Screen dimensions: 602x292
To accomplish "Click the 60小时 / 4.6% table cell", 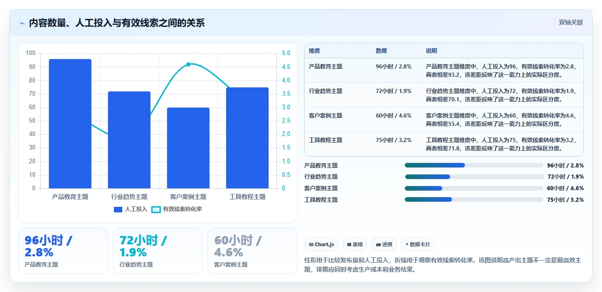I will 394,116.
